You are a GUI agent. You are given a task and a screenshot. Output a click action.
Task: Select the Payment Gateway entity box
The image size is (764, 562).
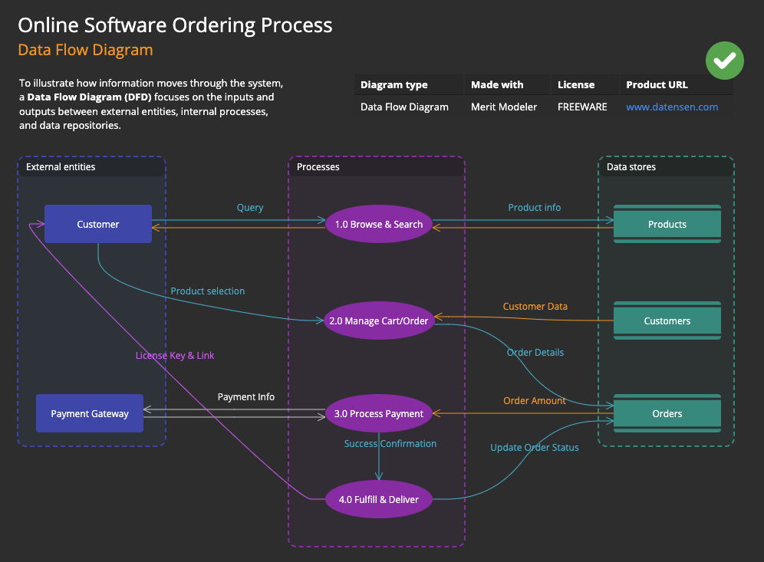(90, 412)
